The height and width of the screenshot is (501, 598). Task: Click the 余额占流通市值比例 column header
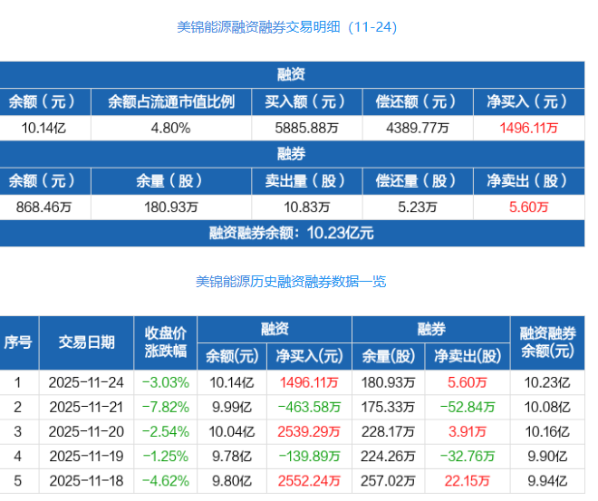click(x=171, y=101)
